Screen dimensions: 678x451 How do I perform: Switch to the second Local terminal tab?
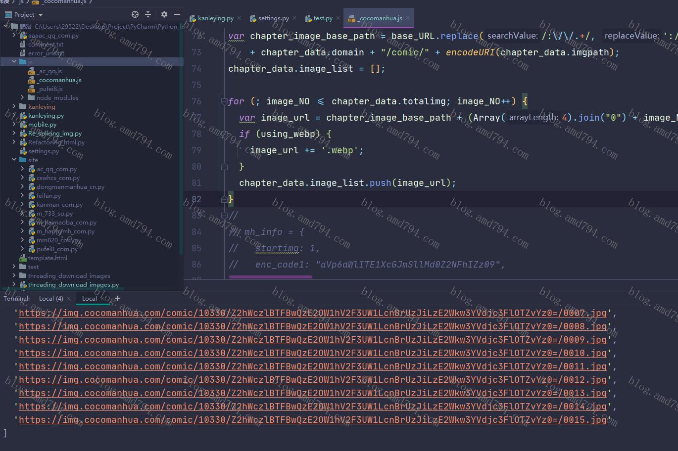tap(89, 298)
